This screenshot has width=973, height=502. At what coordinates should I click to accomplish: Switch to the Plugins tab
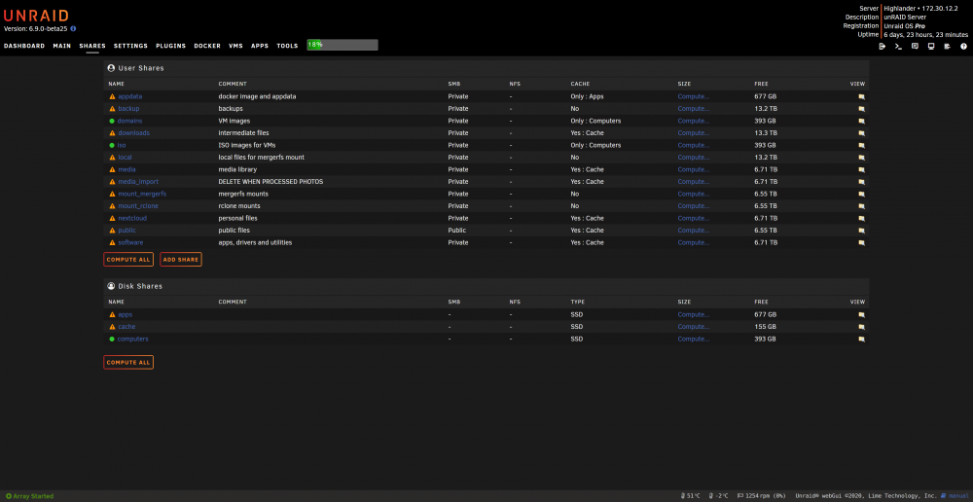tap(170, 46)
